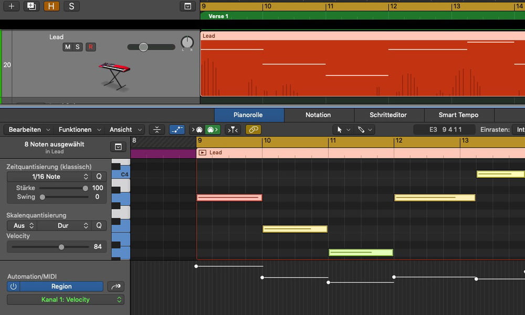Record-enable the Lead track

point(90,47)
